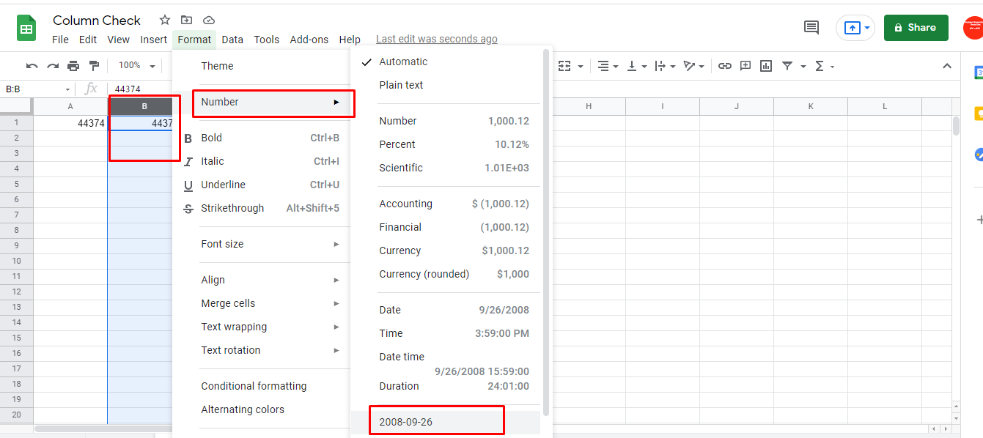Click Theme in the Format menu

tap(262, 66)
